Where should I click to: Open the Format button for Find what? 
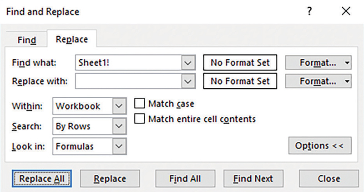314,63
